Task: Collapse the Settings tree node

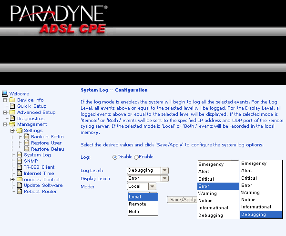Action: tap(12, 131)
